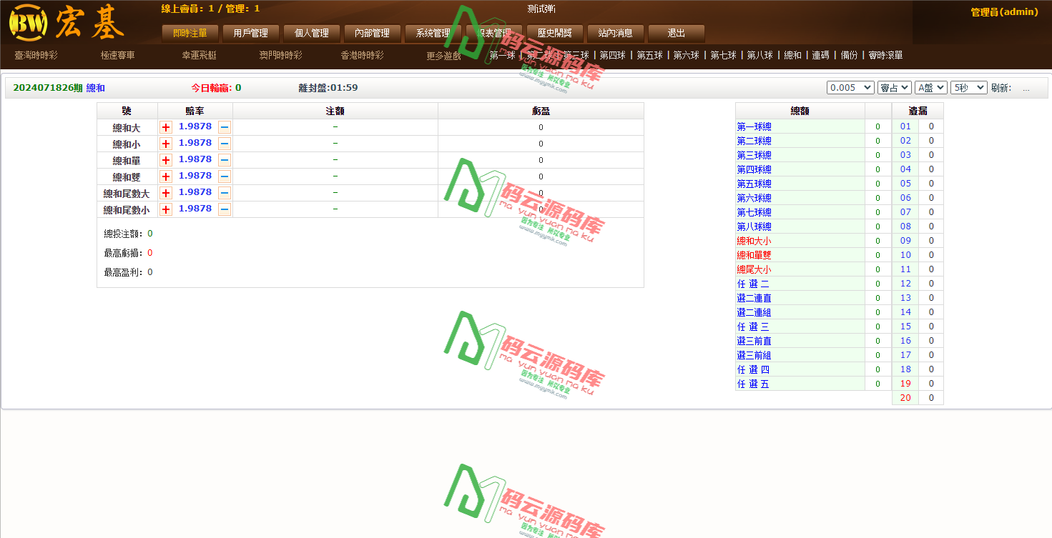1052x538 pixels.
Task: Open the 總和單雙 link in right panel
Action: pos(754,254)
